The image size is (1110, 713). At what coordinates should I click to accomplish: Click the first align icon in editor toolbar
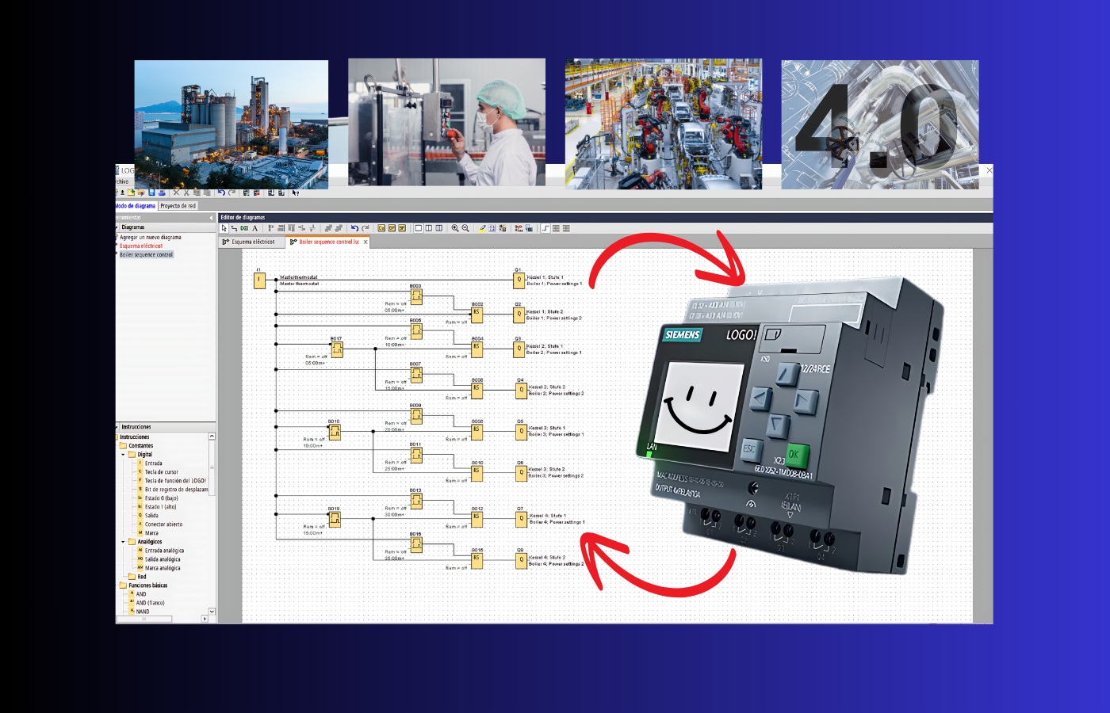271,228
